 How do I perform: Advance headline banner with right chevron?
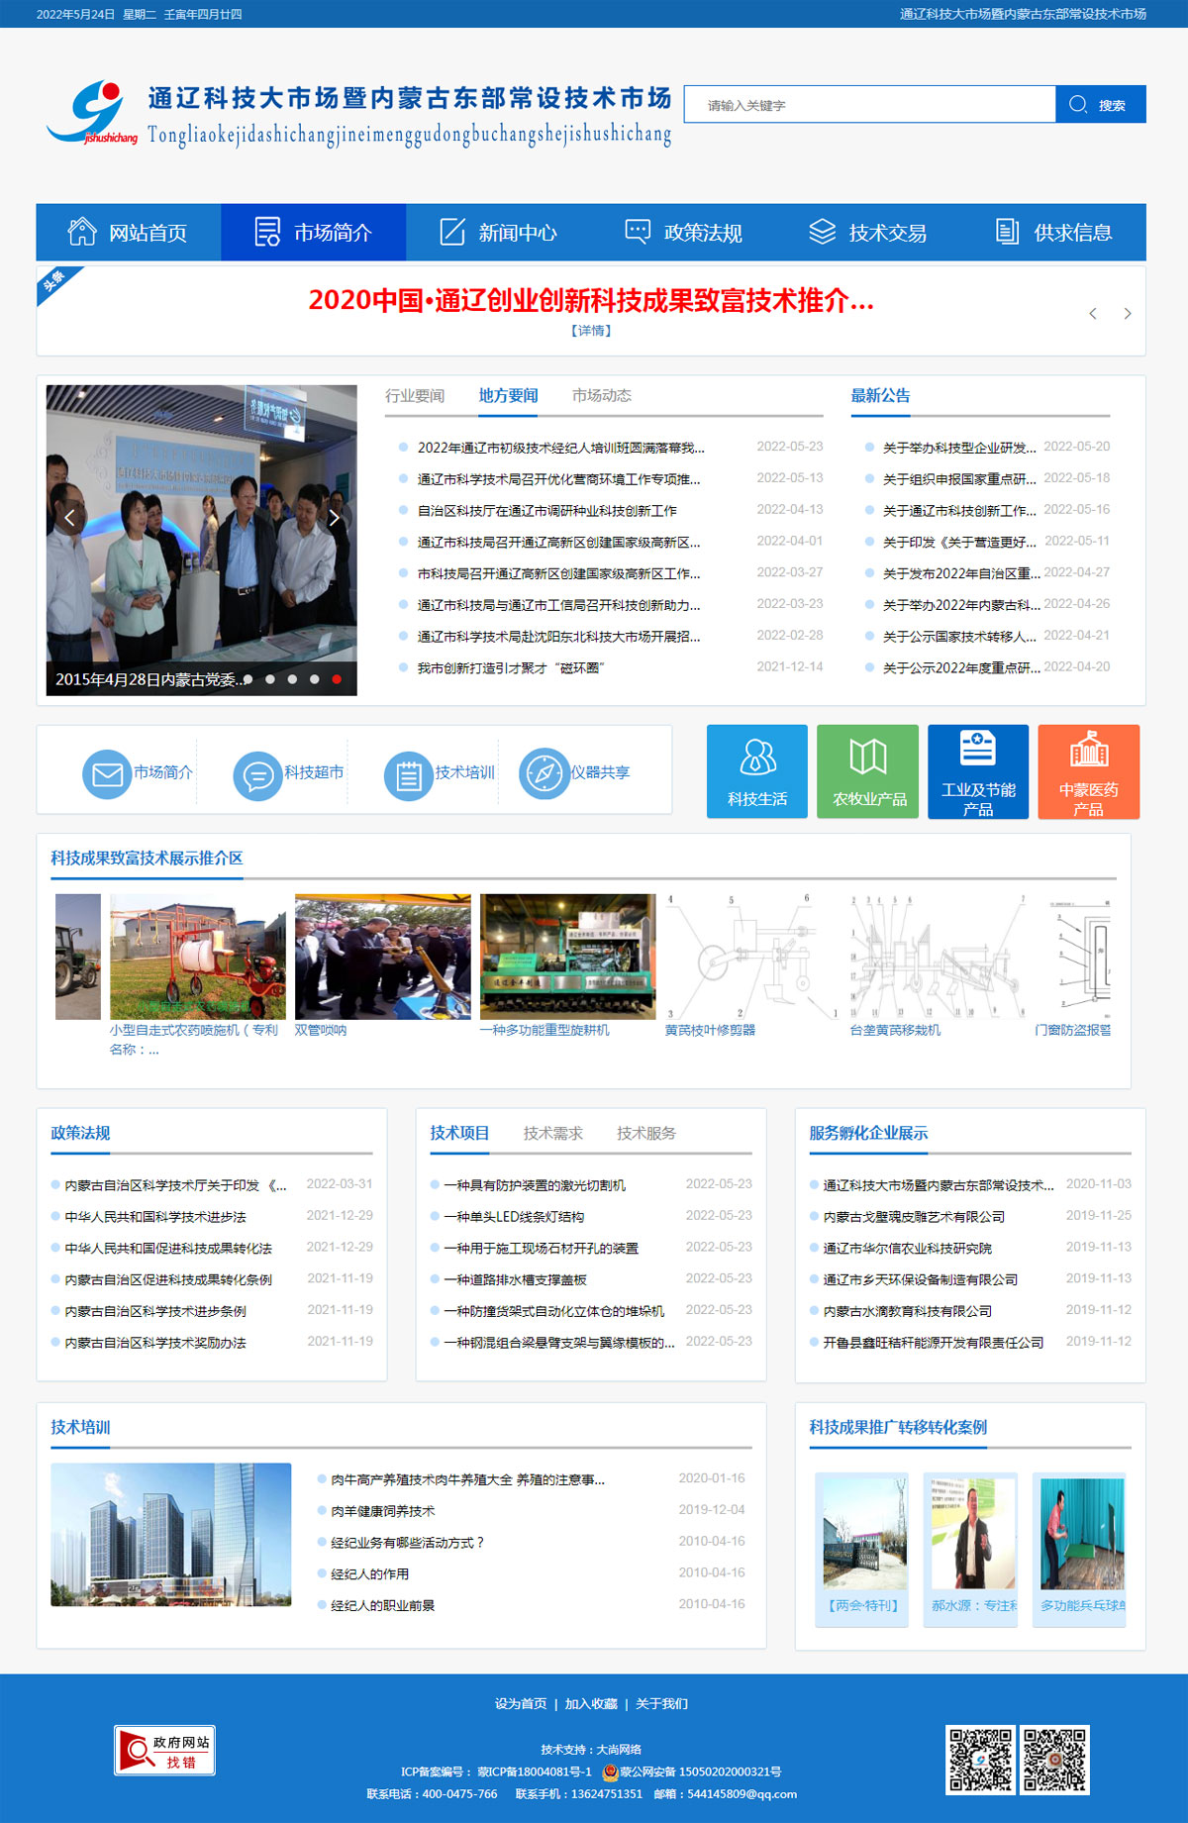point(1127,314)
